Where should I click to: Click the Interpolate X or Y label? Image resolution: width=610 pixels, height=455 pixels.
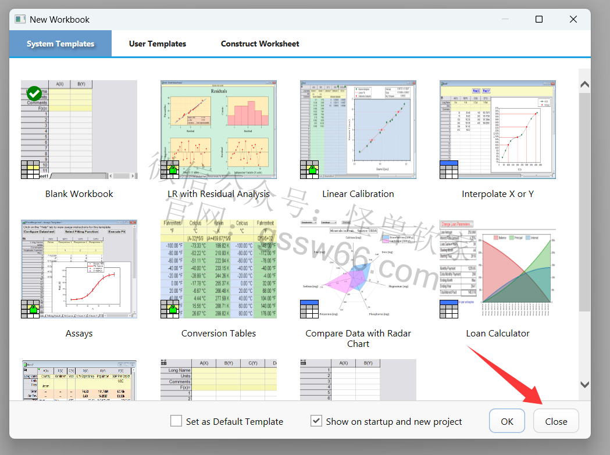tap(498, 194)
